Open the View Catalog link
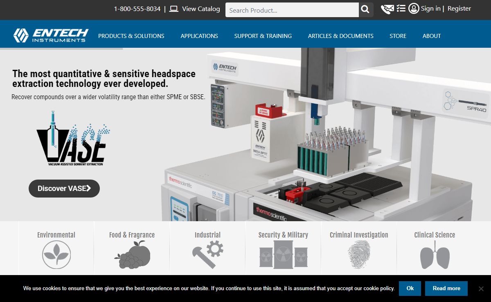Viewport: 491px width, 302px height. click(201, 9)
